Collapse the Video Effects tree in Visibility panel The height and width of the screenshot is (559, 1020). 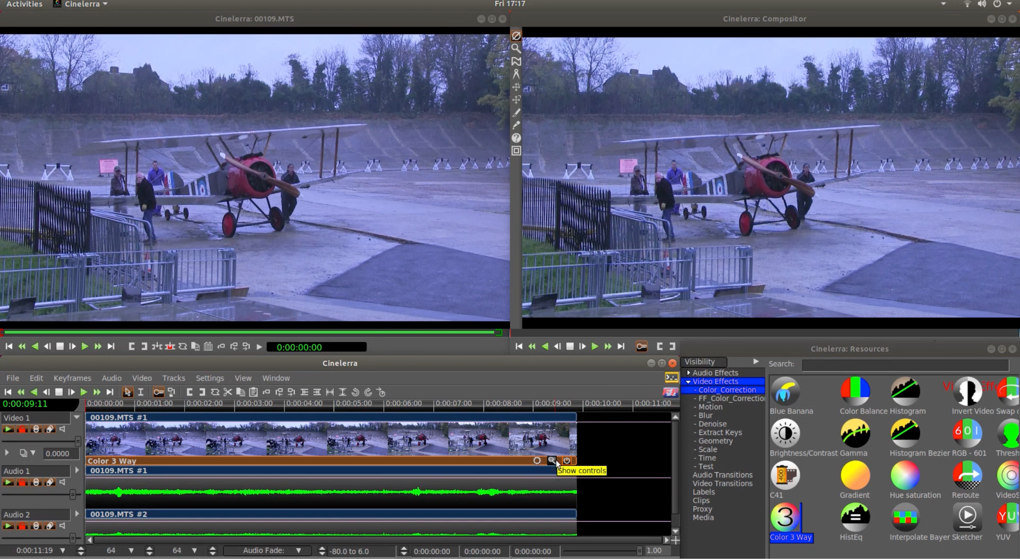689,381
